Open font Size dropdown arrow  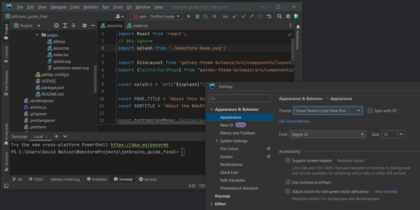(401, 134)
